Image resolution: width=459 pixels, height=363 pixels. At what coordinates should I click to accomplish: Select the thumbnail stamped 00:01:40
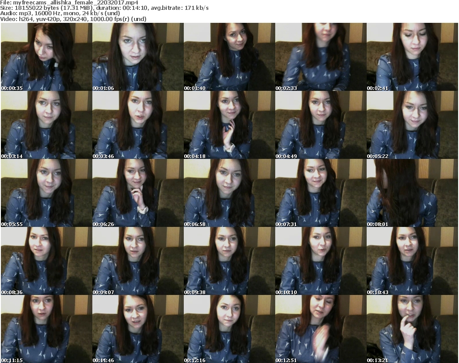229,57
